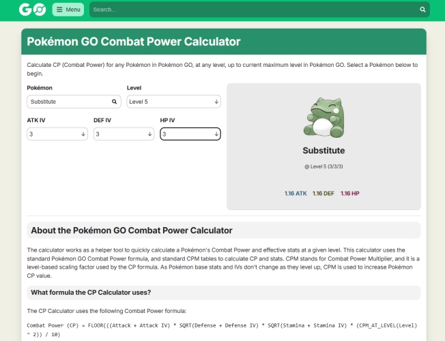Click the 'ATK IV' label

36,120
